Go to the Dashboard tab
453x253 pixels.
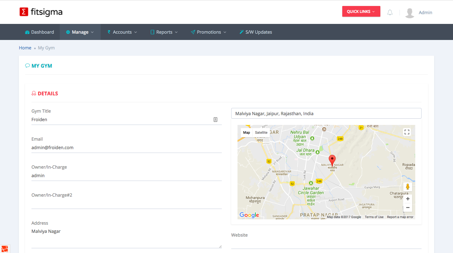click(39, 32)
